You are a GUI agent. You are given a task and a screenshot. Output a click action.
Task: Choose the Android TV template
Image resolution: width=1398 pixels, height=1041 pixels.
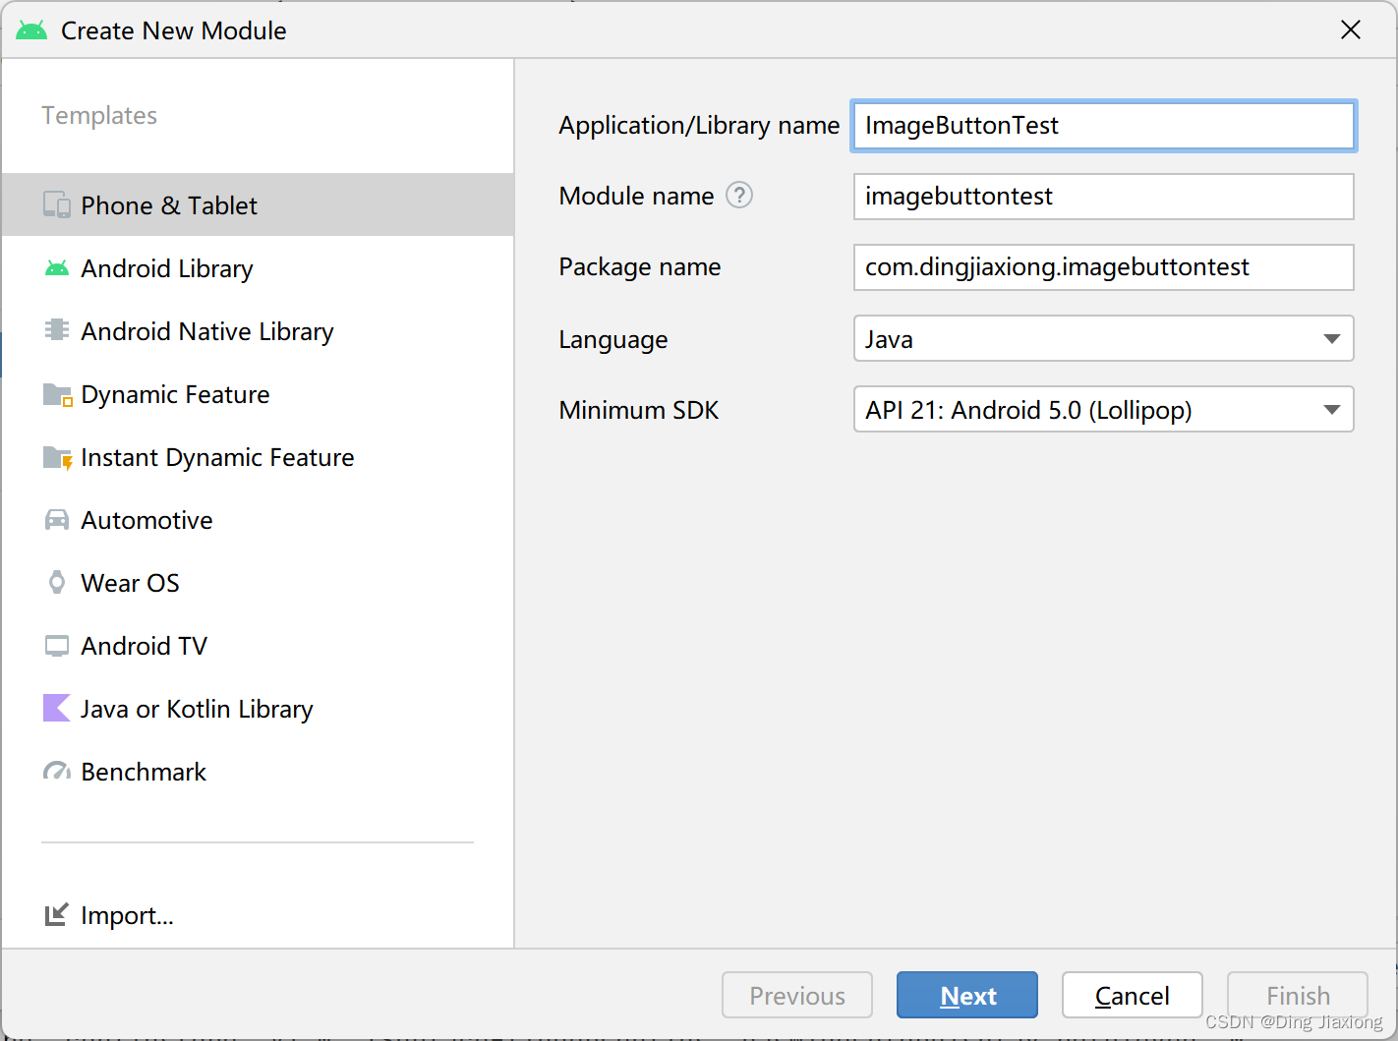coord(258,646)
